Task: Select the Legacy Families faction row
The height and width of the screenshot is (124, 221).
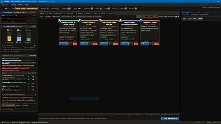Action: pyautogui.click(x=19, y=76)
